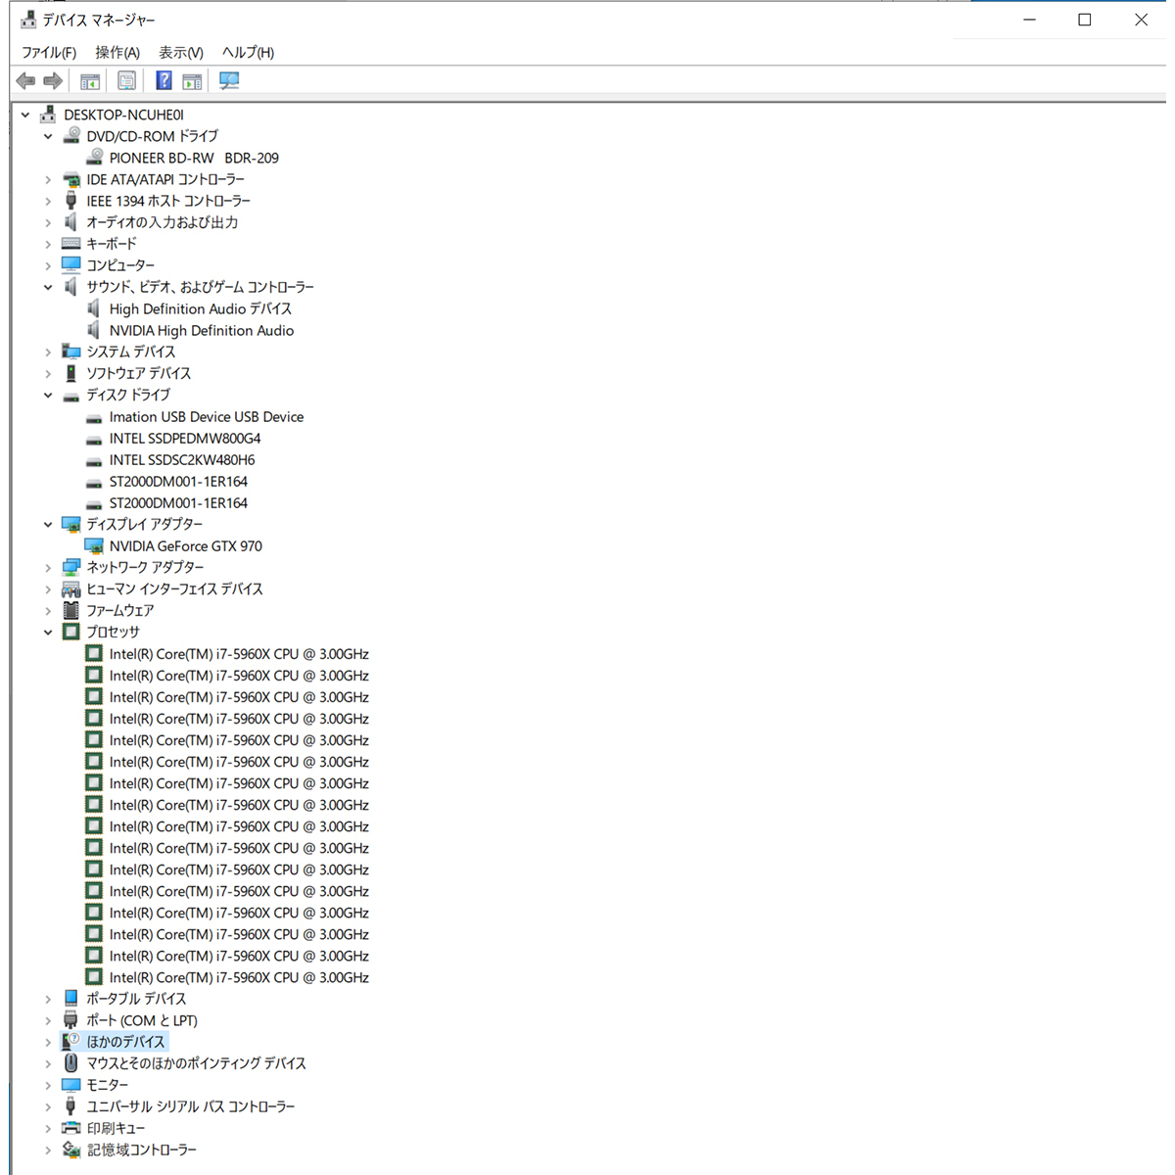Click the IDE ATA/ATAPI コントローラー icon

point(71,179)
